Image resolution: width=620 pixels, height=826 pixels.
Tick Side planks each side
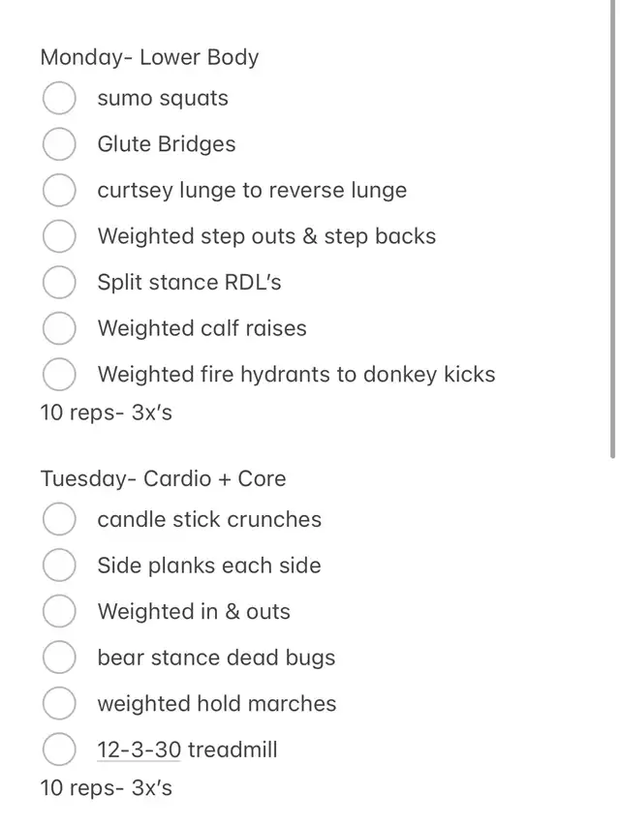pyautogui.click(x=59, y=566)
